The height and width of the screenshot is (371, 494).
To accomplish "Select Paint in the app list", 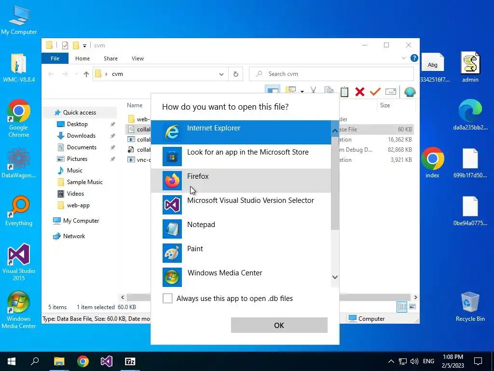I will click(241, 253).
